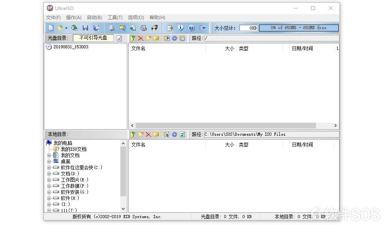The image size is (386, 225).
Task: Click the Exit door toolbar icon
Action: click(202, 28)
